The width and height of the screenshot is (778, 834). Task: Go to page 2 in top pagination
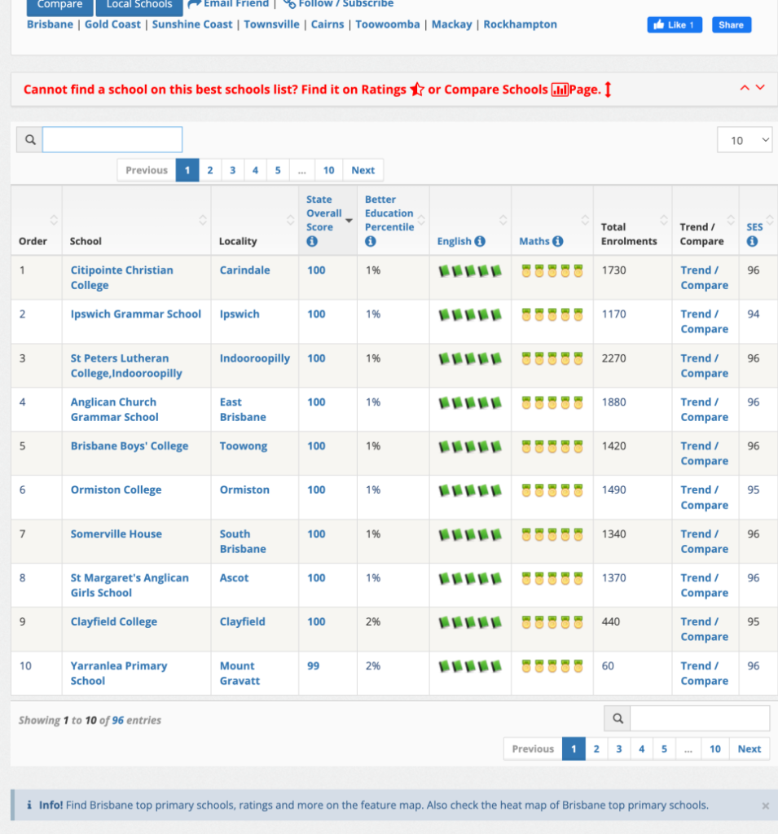(210, 170)
